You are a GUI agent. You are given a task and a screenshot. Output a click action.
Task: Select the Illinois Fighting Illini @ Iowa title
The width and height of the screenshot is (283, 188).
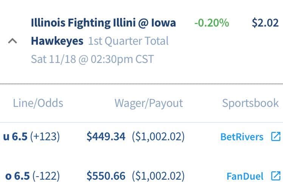[103, 23]
